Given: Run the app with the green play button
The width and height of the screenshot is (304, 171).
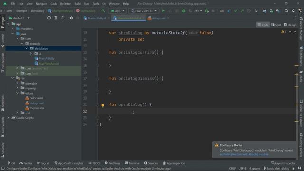Looking at the screenshot, I should pyautogui.click(x=163, y=11).
